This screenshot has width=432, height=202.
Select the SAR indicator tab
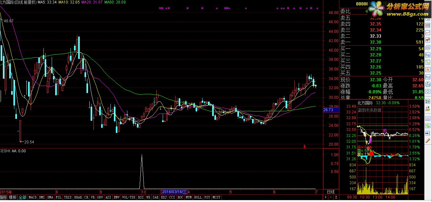[155, 197]
